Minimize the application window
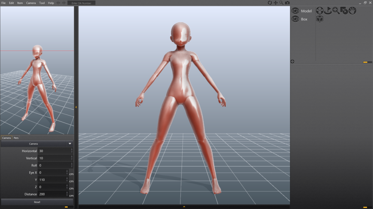The height and width of the screenshot is (209, 373). (360, 3)
